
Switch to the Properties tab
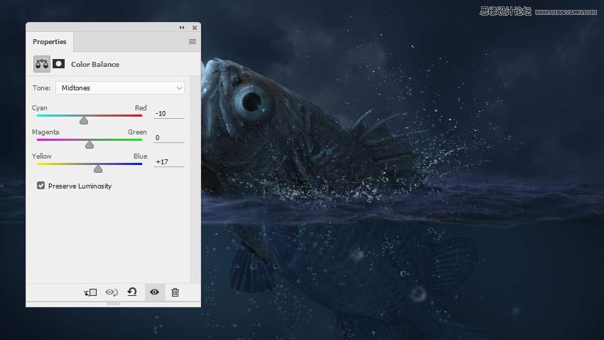(50, 42)
